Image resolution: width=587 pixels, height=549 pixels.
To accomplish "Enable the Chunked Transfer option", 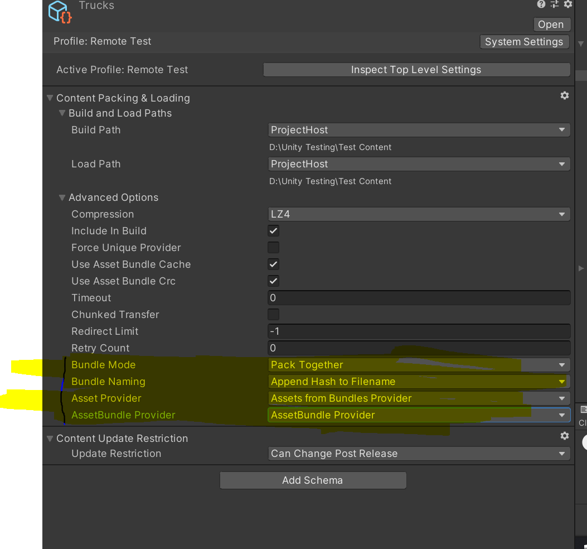I will (273, 314).
